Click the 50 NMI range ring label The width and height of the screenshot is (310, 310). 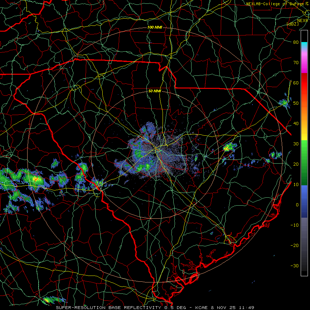(155, 91)
